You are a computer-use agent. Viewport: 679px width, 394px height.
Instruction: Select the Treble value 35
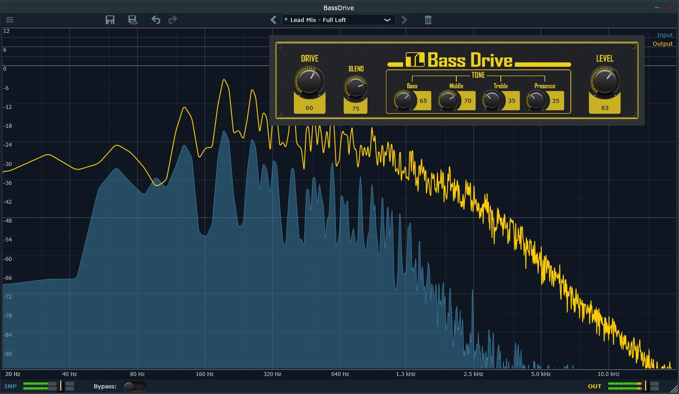click(x=512, y=101)
